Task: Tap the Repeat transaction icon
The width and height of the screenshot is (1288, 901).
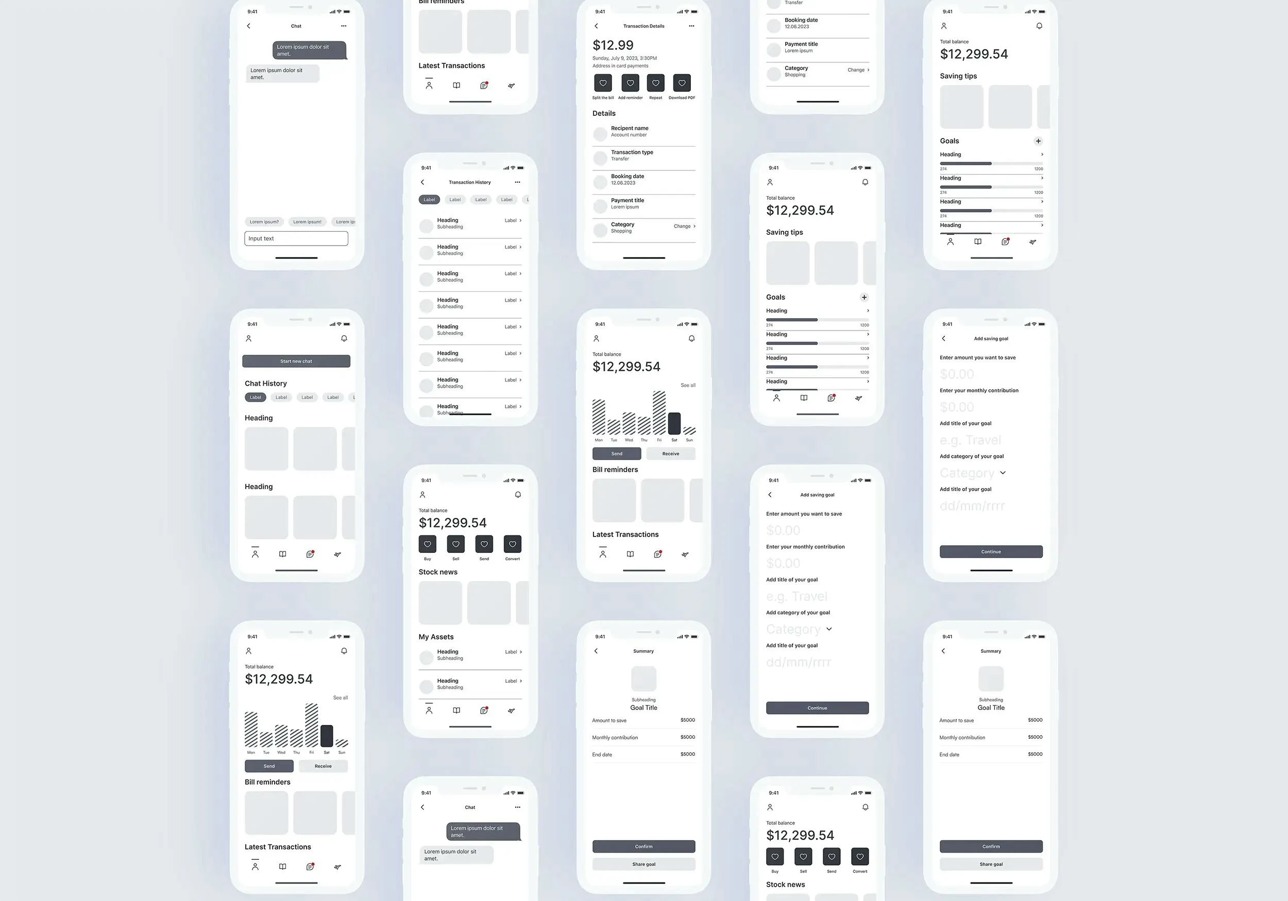Action: (656, 82)
